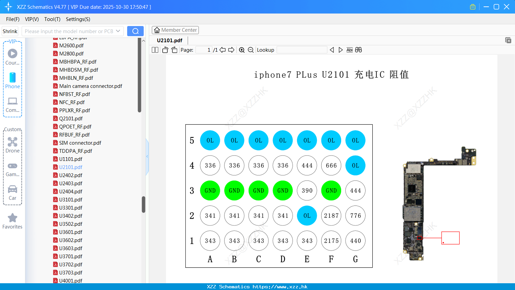
Task: Open the Tool(T) menu
Action: (x=52, y=19)
